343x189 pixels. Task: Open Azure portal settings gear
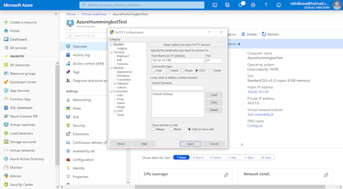253,5
